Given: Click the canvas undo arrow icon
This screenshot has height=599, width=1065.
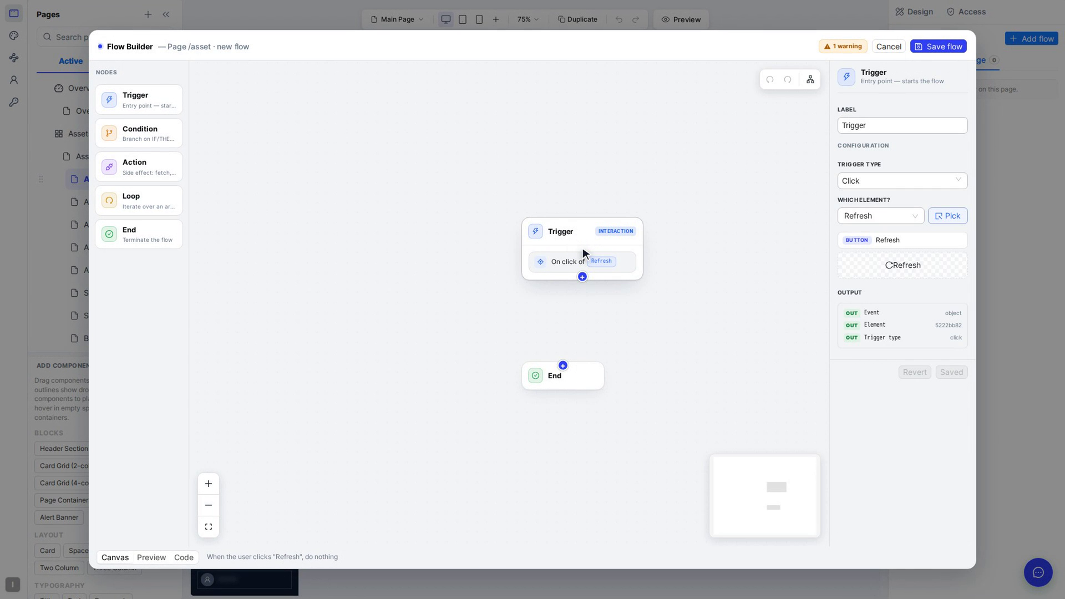Looking at the screenshot, I should 770,80.
